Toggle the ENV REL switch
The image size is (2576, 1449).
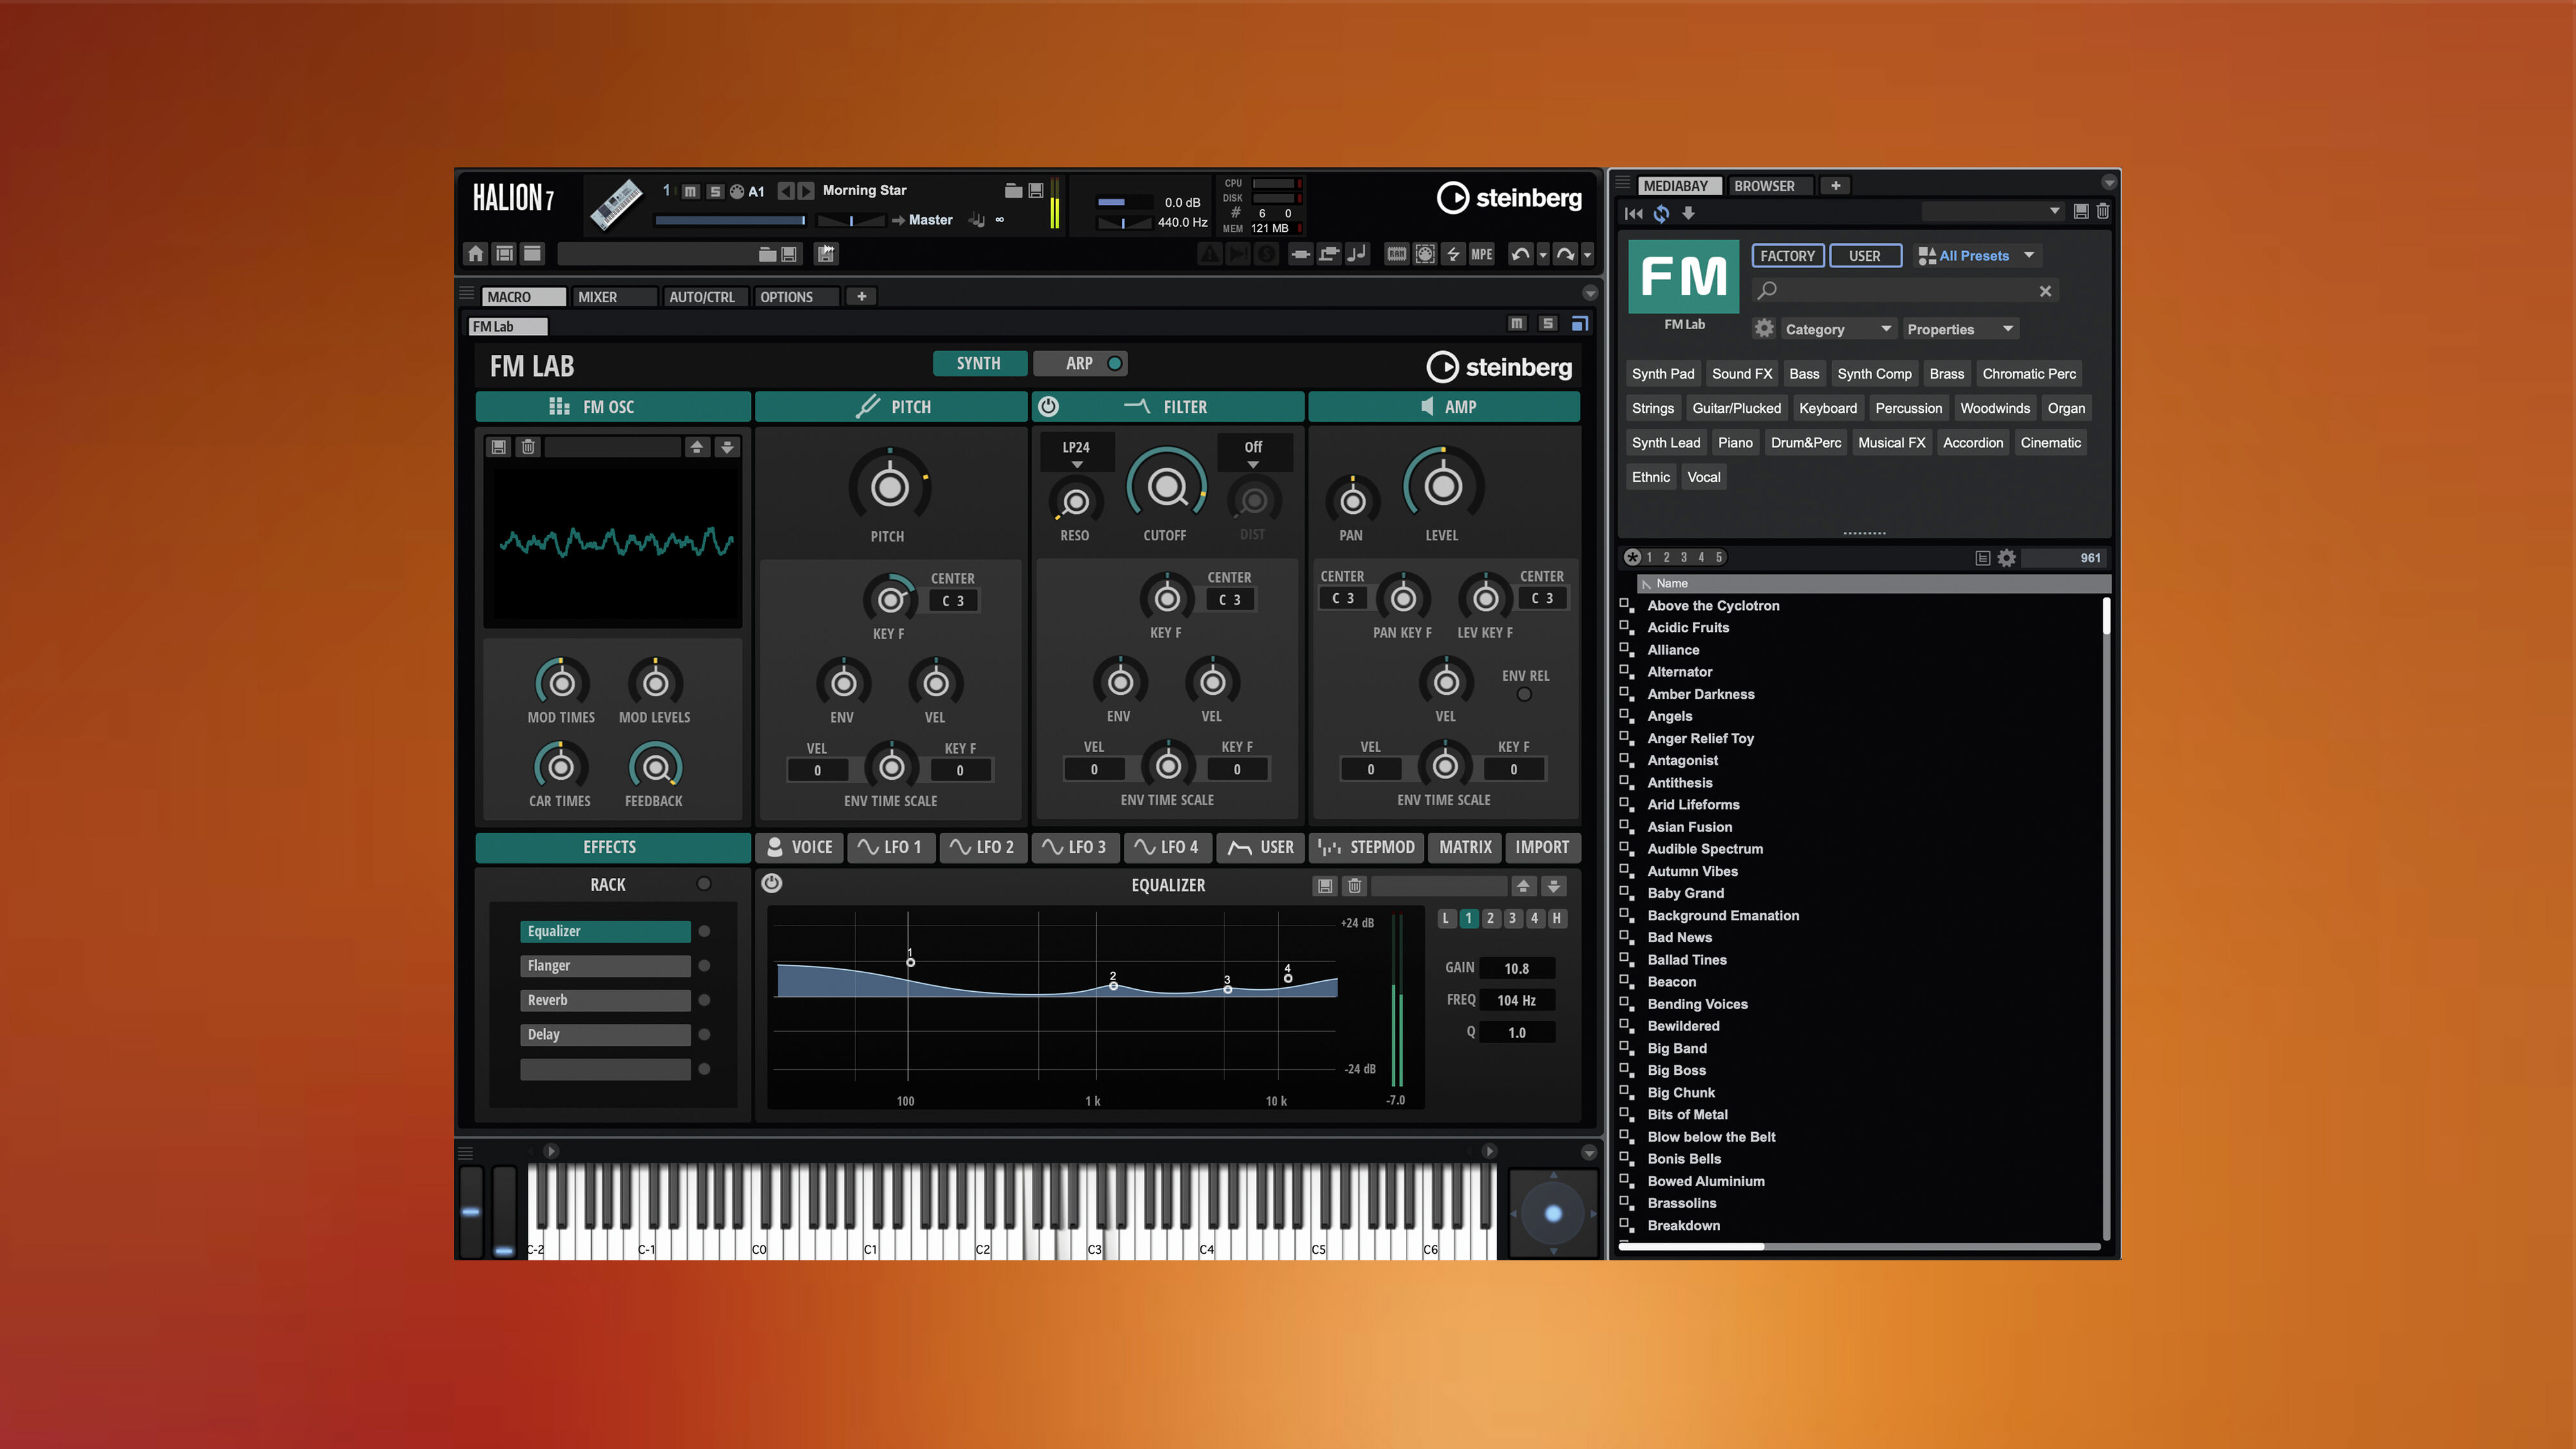pos(1524,694)
